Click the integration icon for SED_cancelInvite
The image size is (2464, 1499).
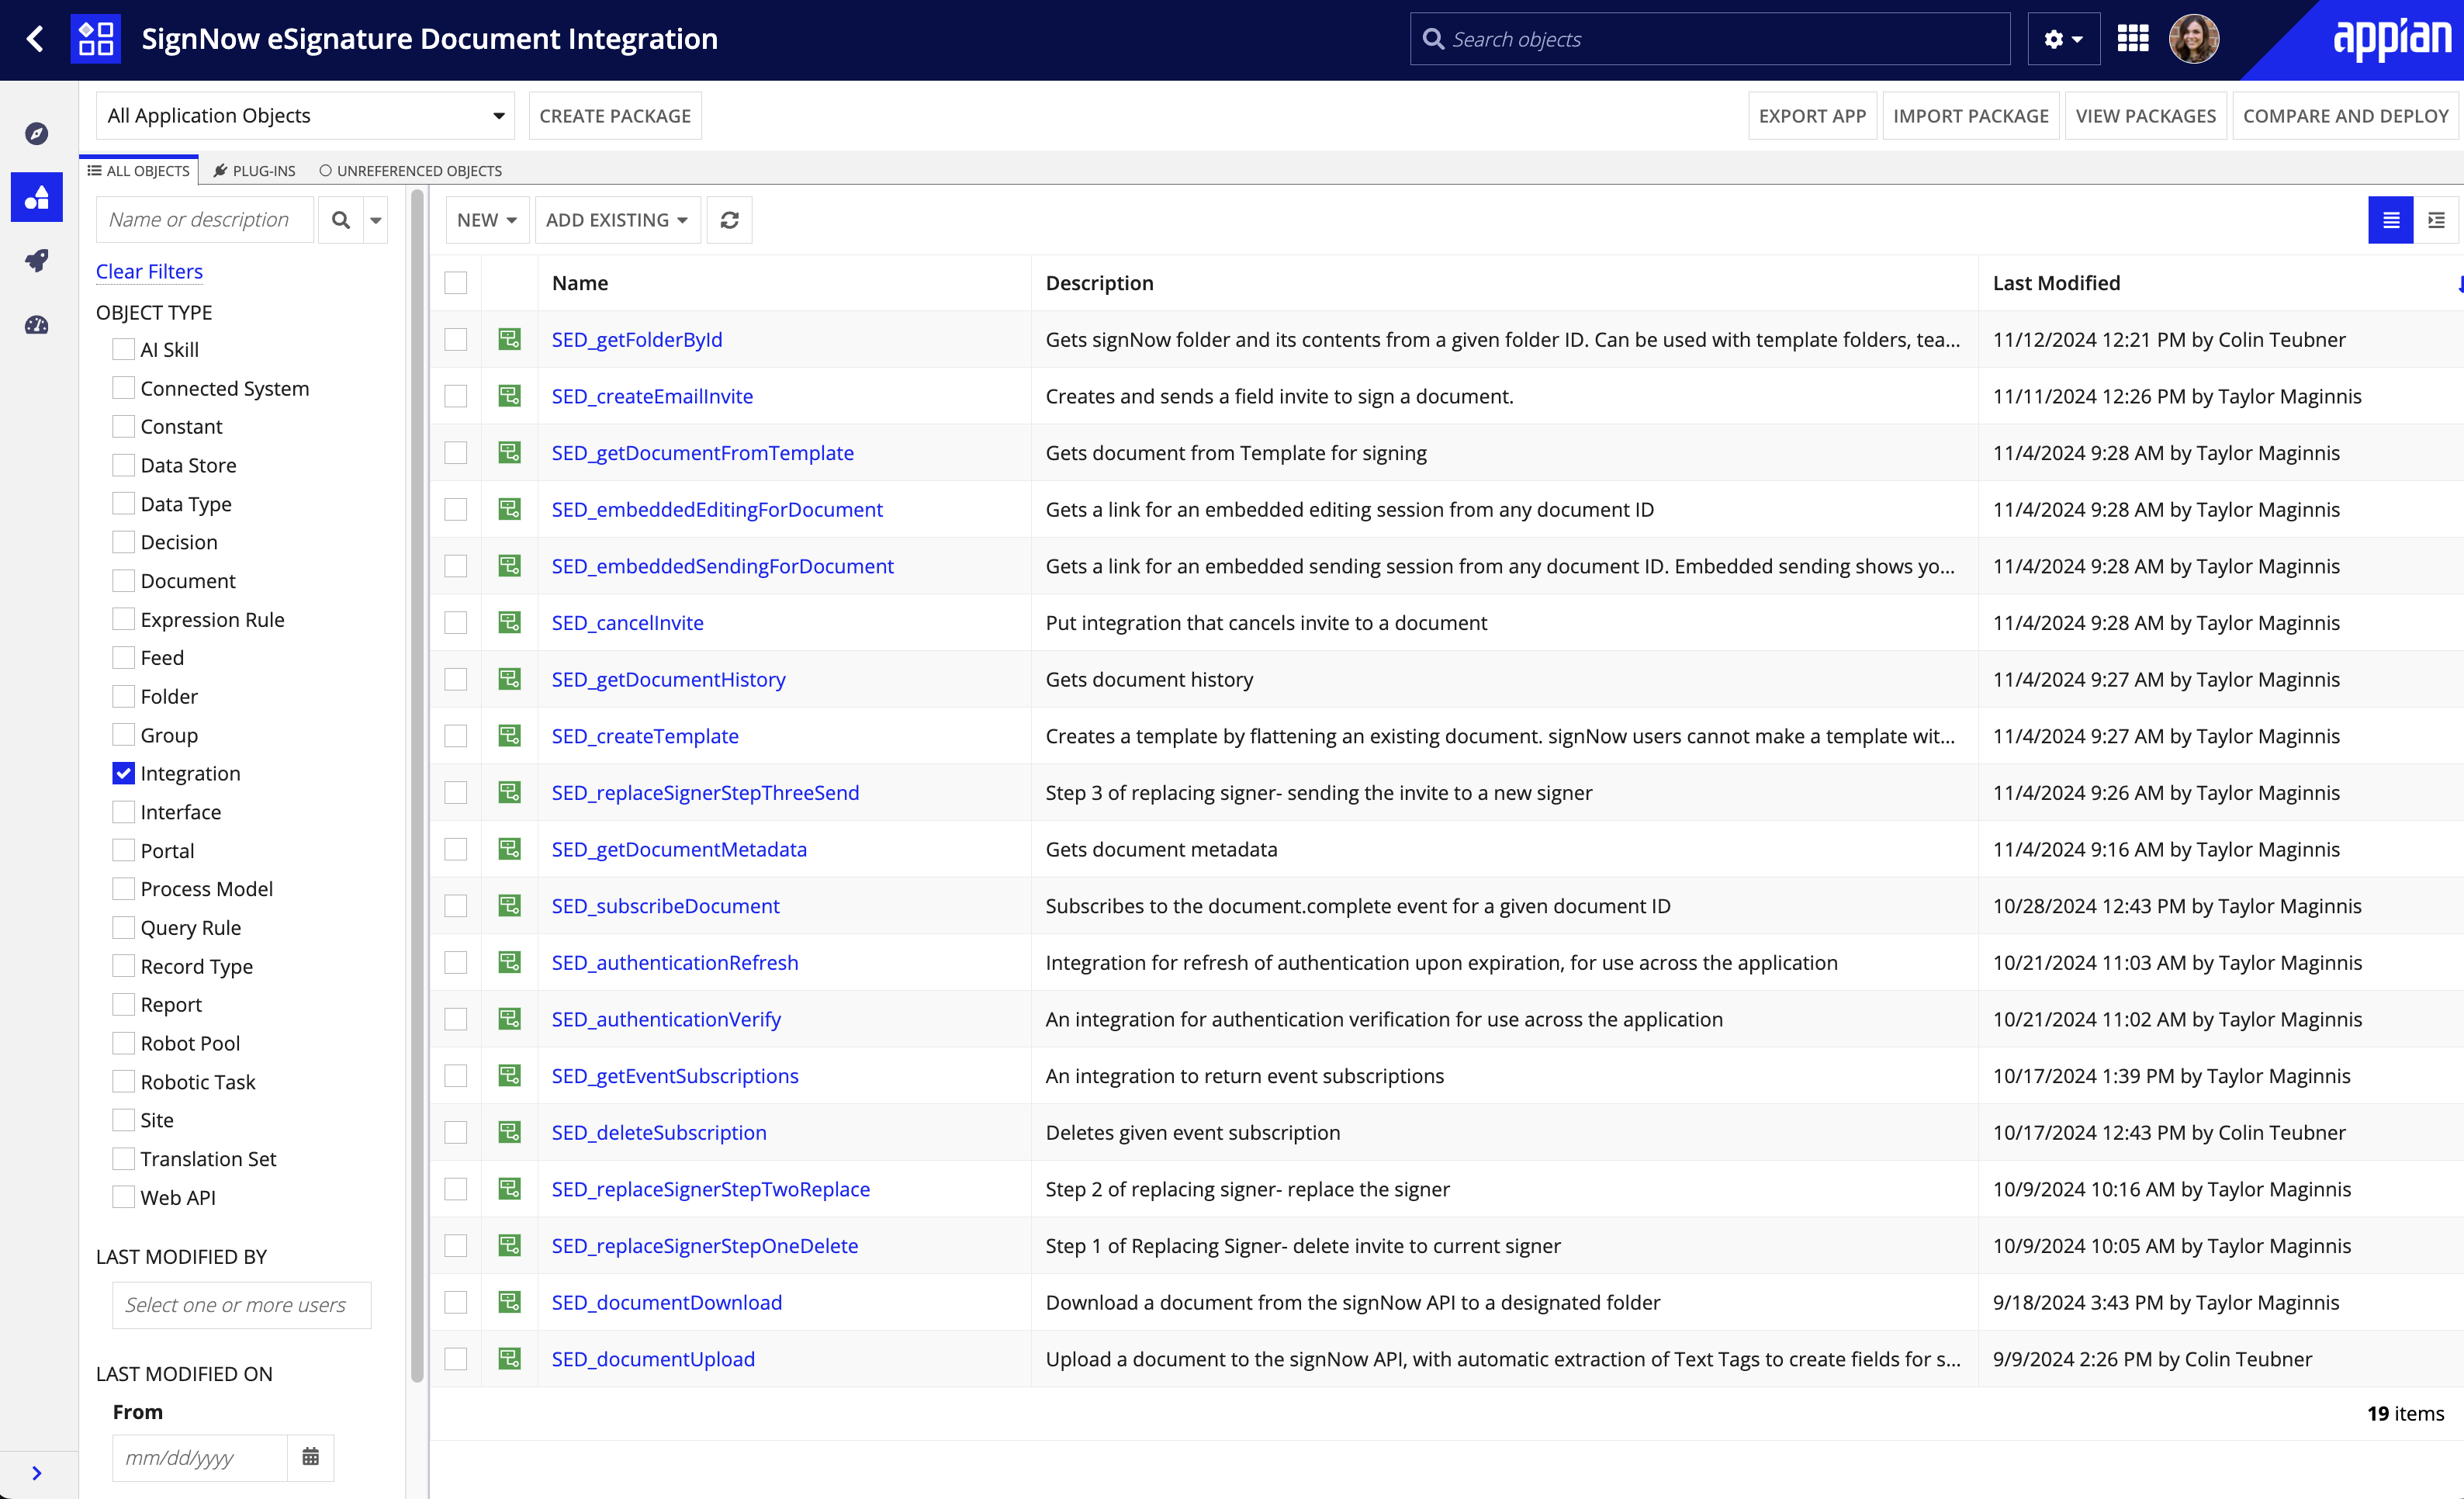tap(509, 623)
